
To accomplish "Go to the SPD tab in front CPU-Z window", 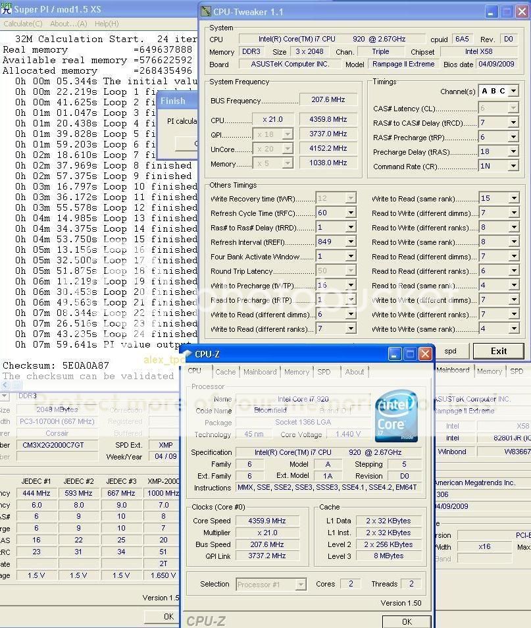I will tap(324, 372).
